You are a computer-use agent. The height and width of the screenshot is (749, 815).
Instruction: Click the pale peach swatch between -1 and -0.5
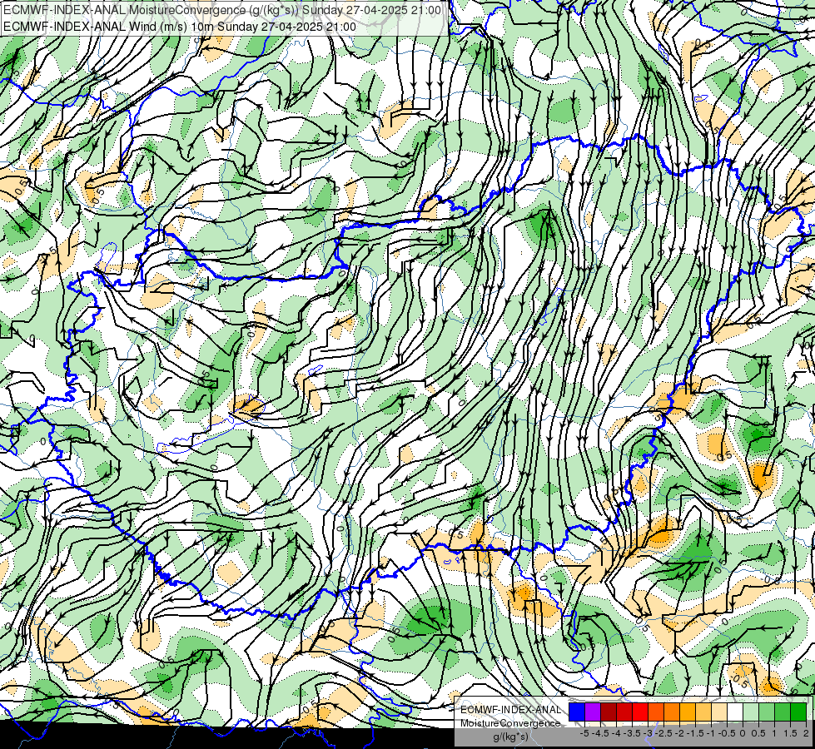coord(719,712)
